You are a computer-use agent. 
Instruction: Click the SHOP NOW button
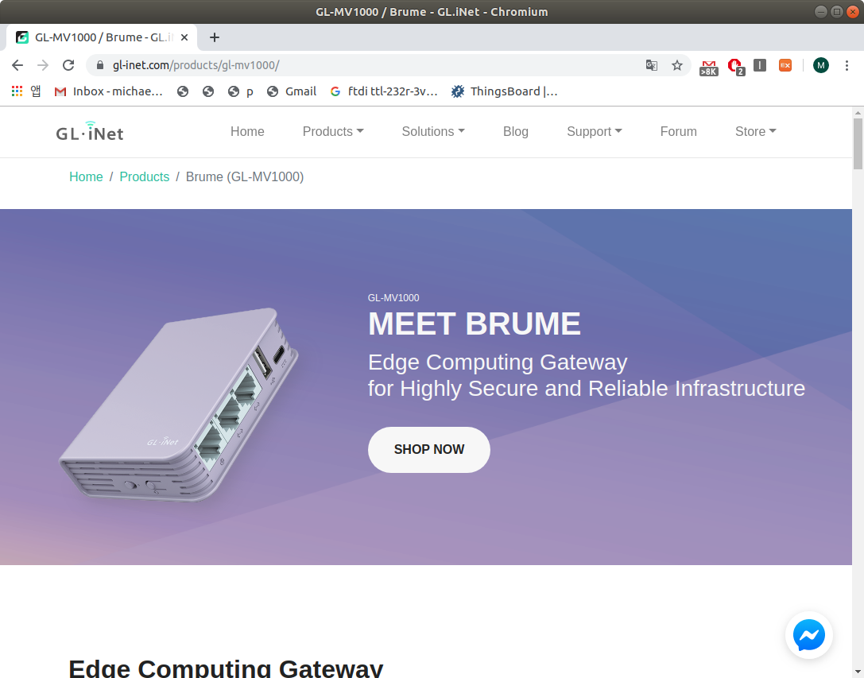(428, 450)
